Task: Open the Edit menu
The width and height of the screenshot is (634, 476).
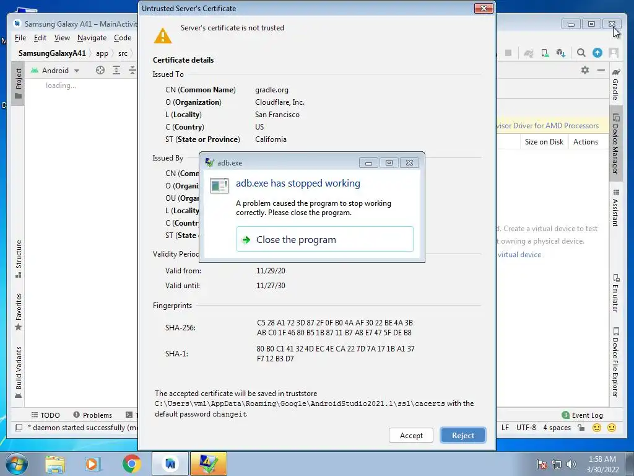Action: coord(40,38)
